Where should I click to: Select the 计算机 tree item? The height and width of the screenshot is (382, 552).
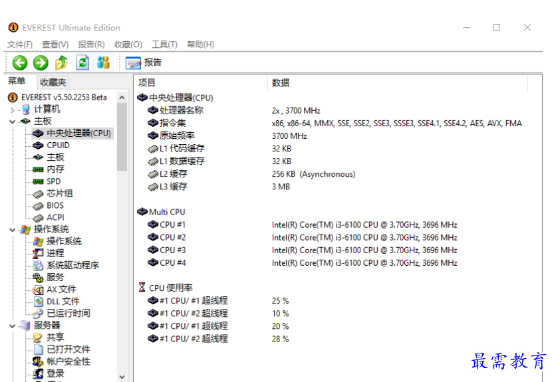point(41,110)
